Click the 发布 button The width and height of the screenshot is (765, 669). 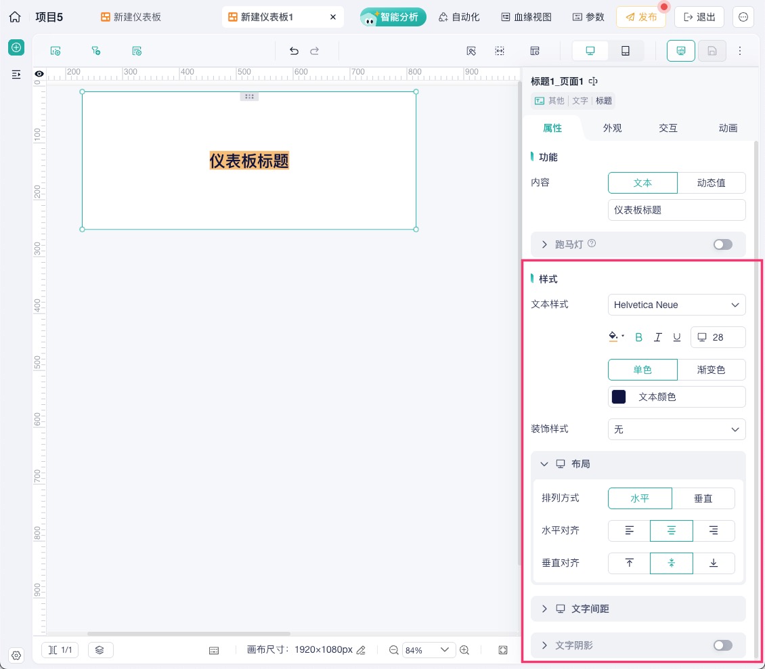[641, 17]
